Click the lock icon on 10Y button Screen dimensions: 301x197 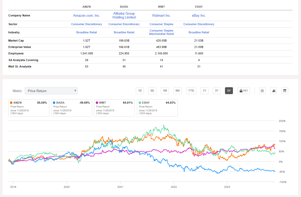pyautogui.click(x=241, y=91)
